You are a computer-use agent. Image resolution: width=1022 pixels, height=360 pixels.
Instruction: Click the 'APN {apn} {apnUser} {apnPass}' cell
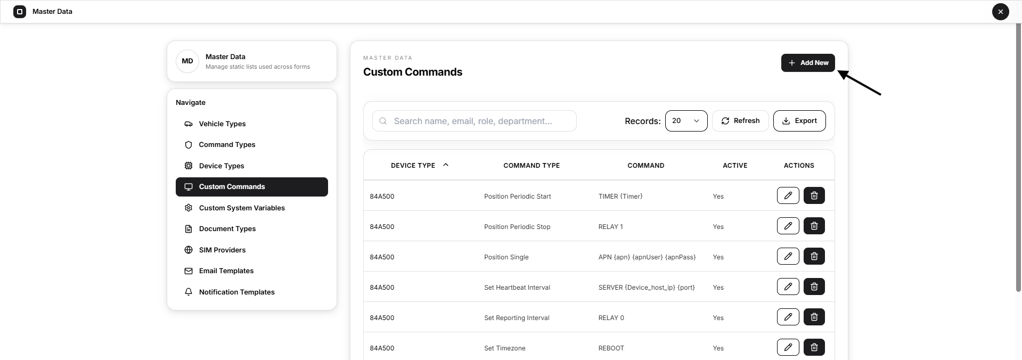[647, 257]
